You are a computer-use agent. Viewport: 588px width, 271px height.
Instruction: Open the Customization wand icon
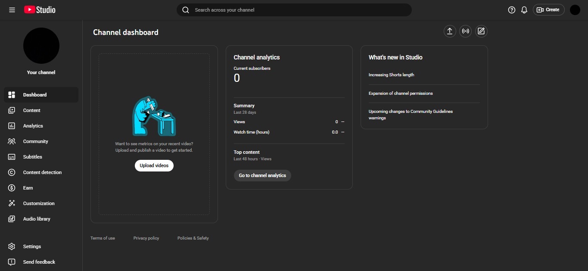click(12, 203)
